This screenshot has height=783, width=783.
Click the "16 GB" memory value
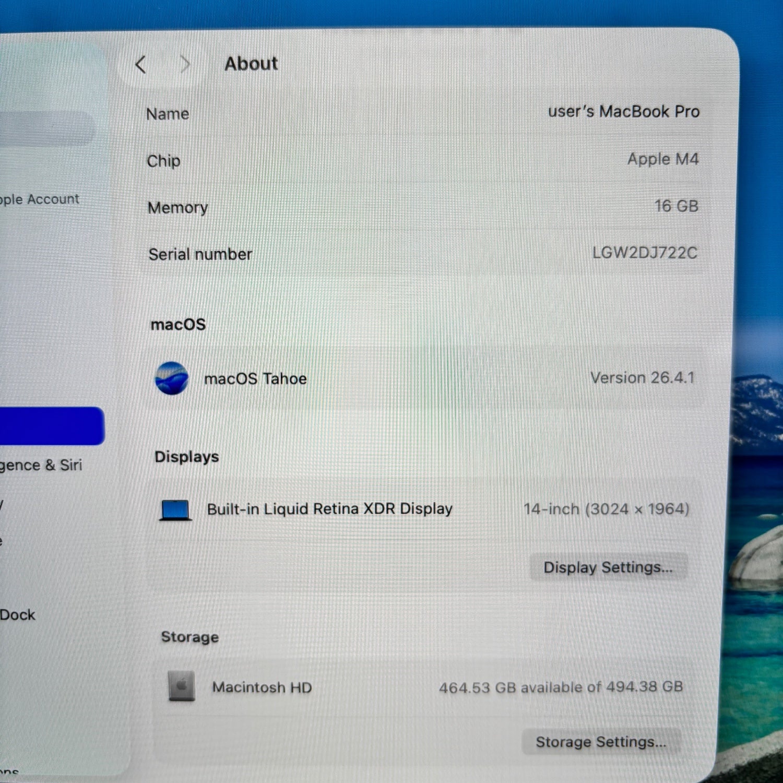click(x=677, y=206)
